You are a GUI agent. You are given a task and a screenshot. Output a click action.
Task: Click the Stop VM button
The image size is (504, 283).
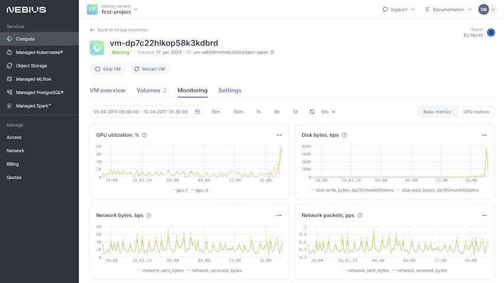click(107, 69)
